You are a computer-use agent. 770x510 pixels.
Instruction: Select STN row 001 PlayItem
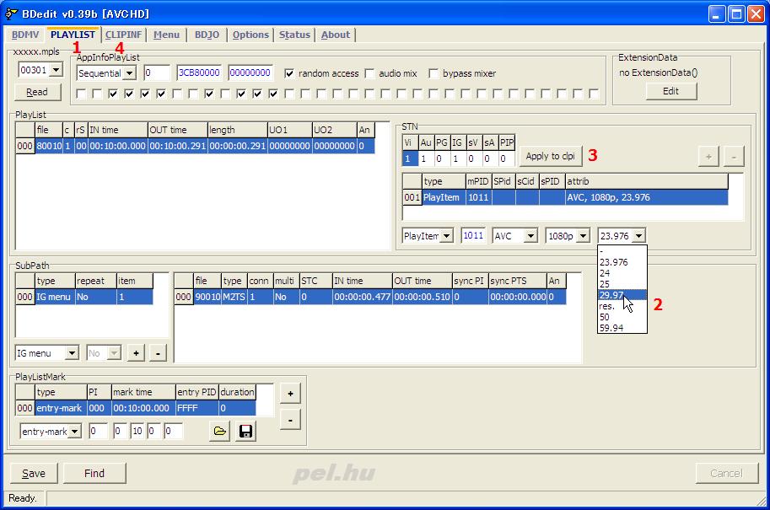565,197
